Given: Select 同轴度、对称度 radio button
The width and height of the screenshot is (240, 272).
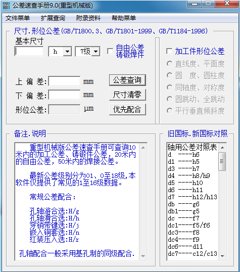Looking at the screenshot, I should [170, 87].
